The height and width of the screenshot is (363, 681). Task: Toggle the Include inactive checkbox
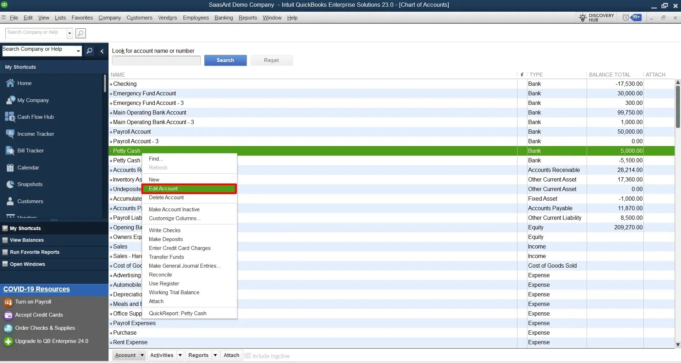point(248,356)
